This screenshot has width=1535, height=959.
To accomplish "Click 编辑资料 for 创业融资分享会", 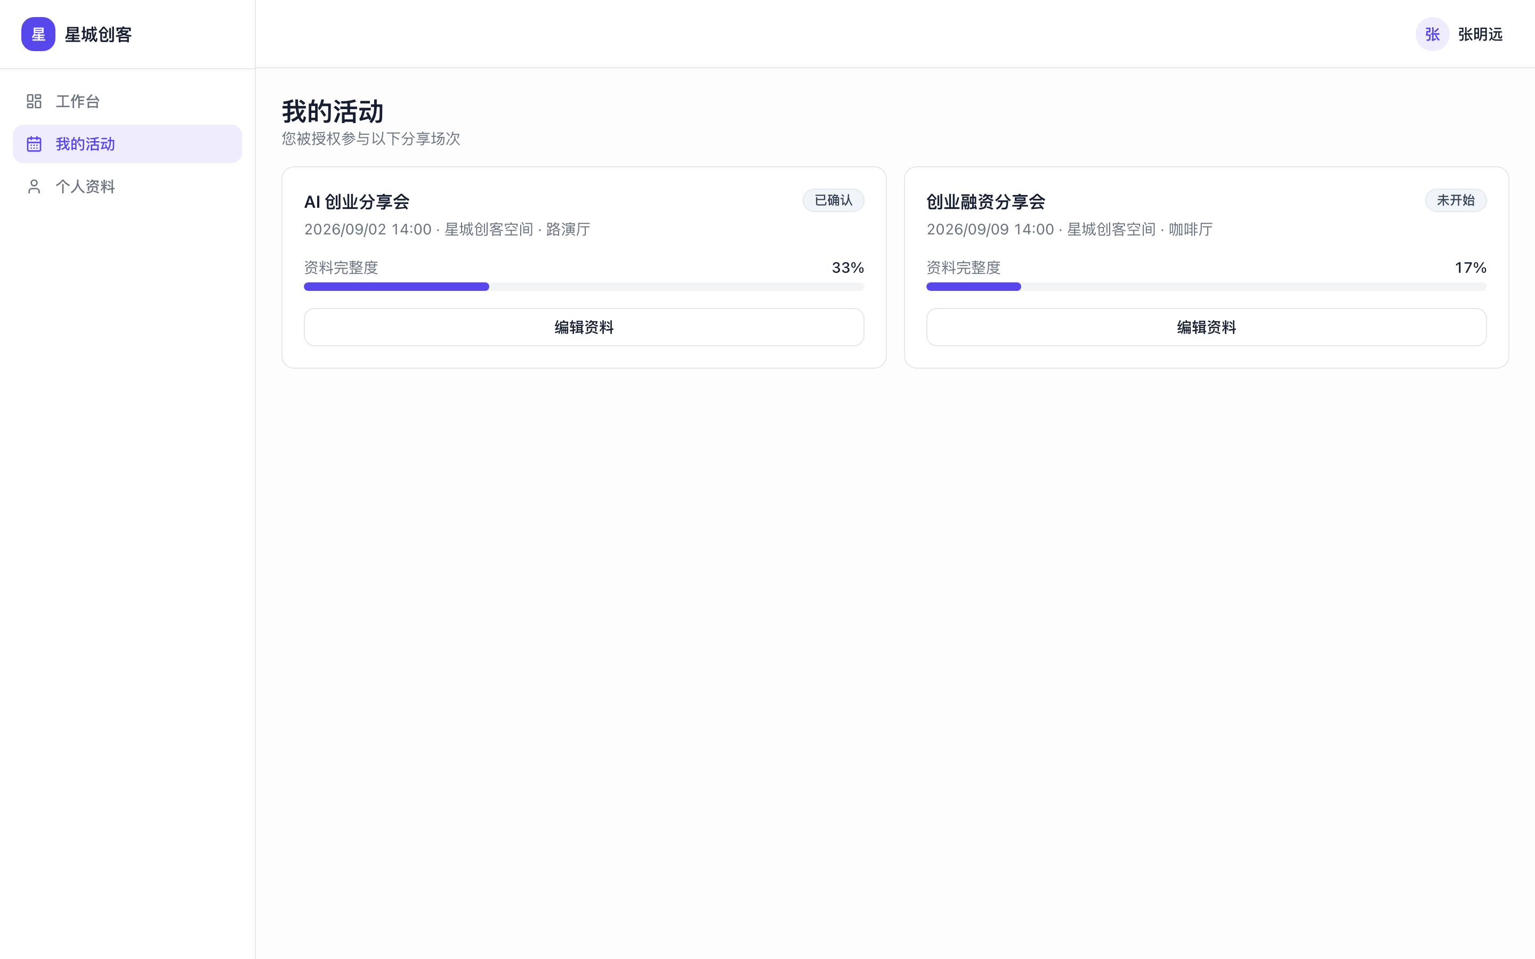I will pos(1206,327).
